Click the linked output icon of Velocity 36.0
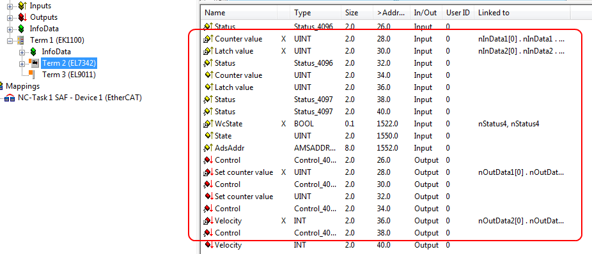This screenshot has width=592, height=254. [208, 220]
